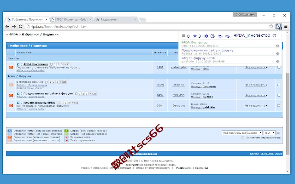
Task: Open notification dropdown for Предложения по сайту row
Action: [x=256, y=95]
